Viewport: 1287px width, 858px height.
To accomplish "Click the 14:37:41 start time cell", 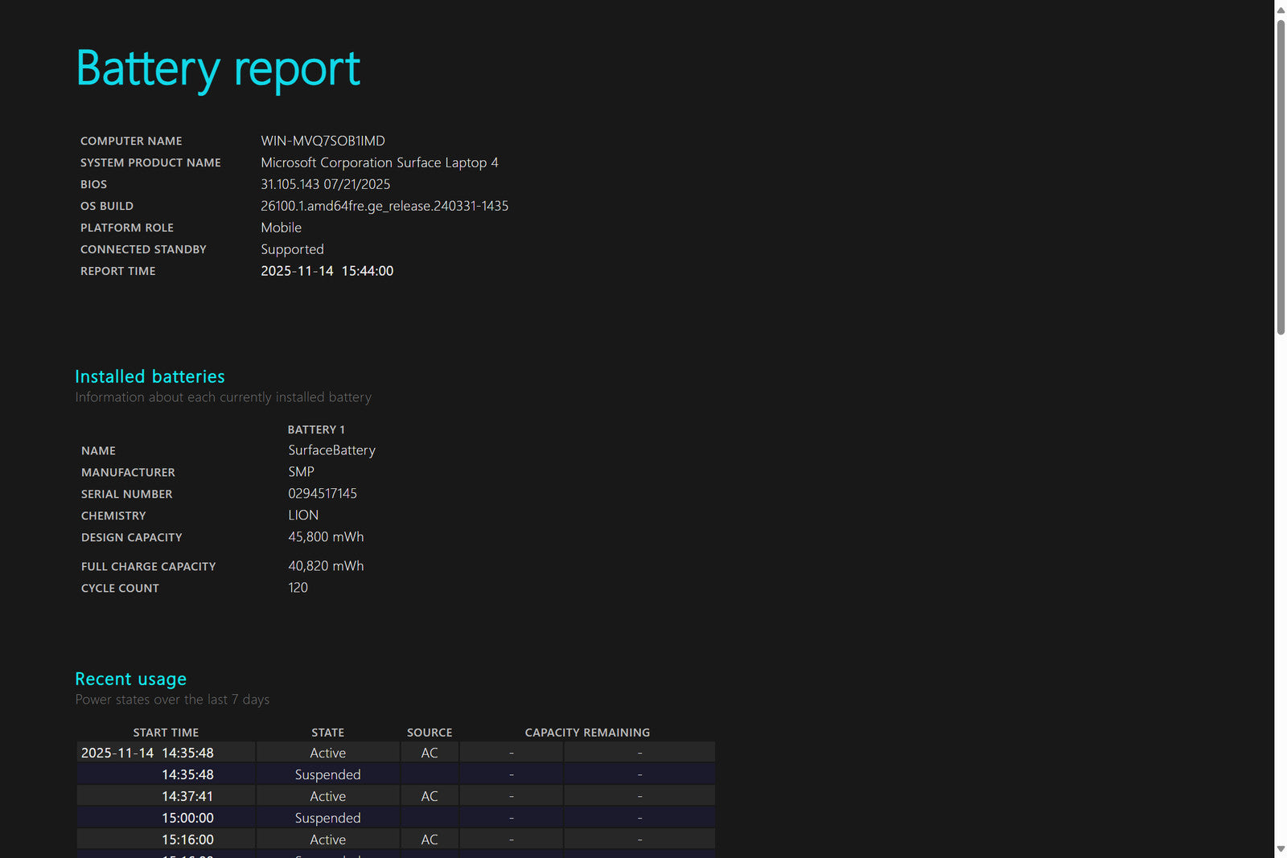I will click(x=187, y=796).
